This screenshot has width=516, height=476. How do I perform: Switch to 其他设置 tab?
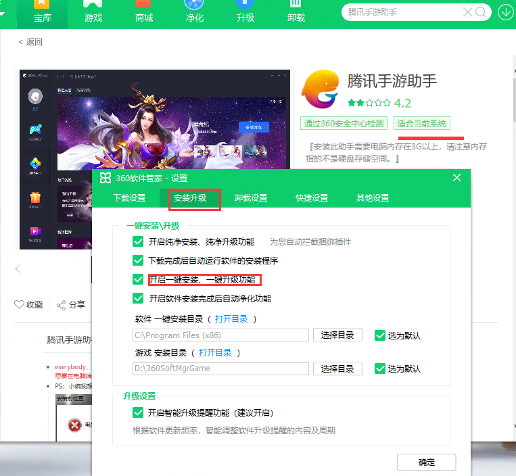(x=373, y=197)
